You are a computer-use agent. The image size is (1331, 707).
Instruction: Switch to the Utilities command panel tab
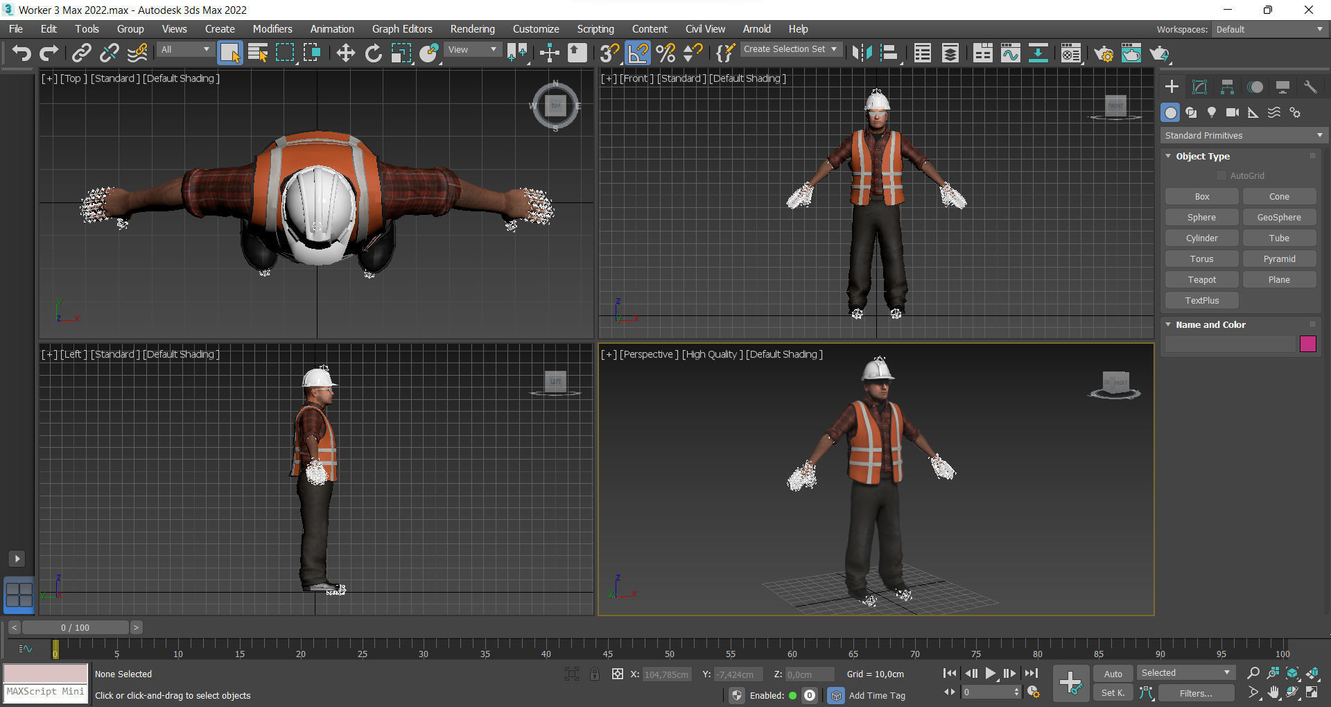pyautogui.click(x=1310, y=87)
